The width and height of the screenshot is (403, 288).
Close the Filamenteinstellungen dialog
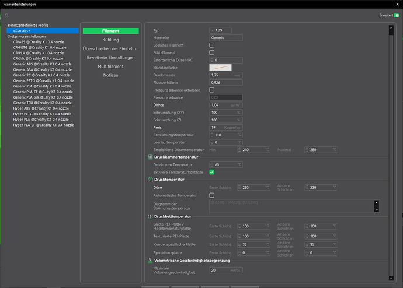(x=398, y=4)
